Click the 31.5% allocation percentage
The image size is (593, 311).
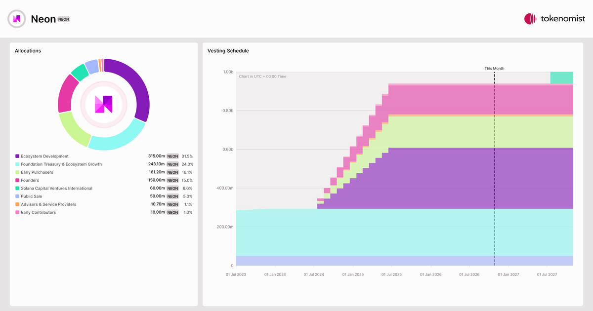pyautogui.click(x=187, y=156)
